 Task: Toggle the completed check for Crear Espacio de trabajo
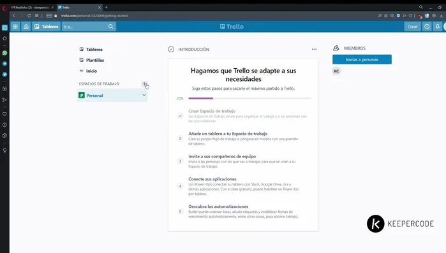(x=180, y=116)
